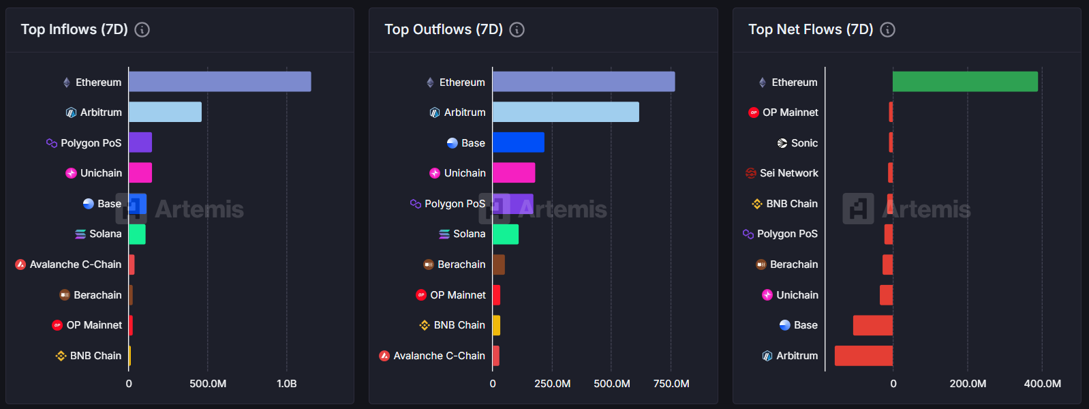Click Sei Network logo in Net Flows
1089x409 pixels.
click(x=751, y=173)
